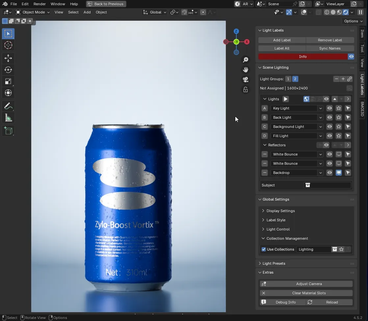Toggle the camera view icon
This screenshot has height=321, width=368.
pos(246,80)
